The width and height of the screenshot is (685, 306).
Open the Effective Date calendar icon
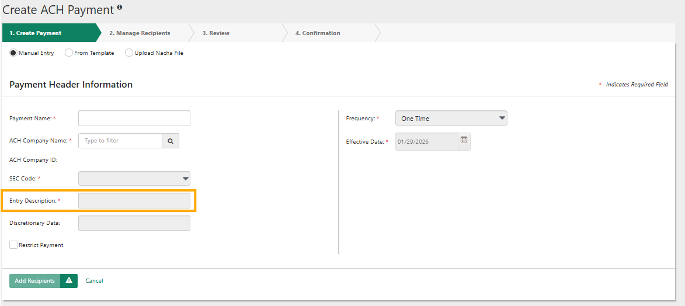pyautogui.click(x=464, y=141)
